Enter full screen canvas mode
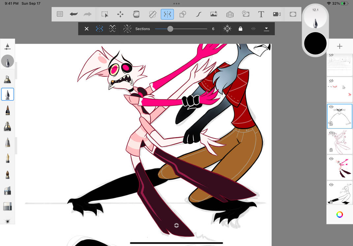Viewport: 353px width, 246px height. coord(293,14)
